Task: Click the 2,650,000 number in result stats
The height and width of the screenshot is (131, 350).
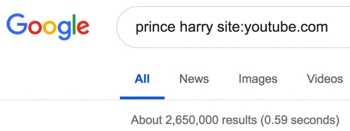Action: point(192,120)
